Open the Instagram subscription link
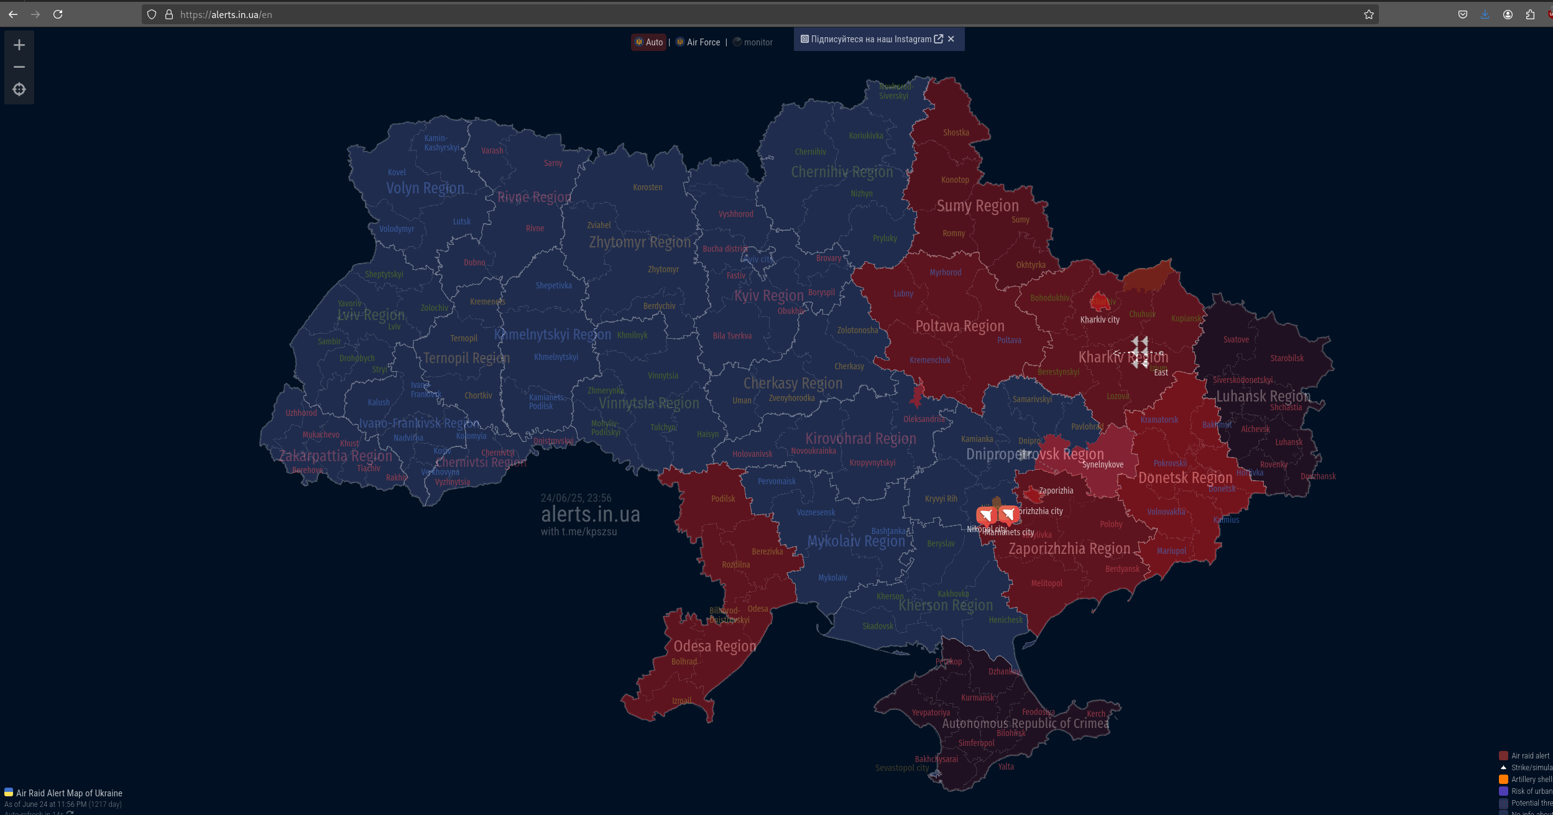 871,39
